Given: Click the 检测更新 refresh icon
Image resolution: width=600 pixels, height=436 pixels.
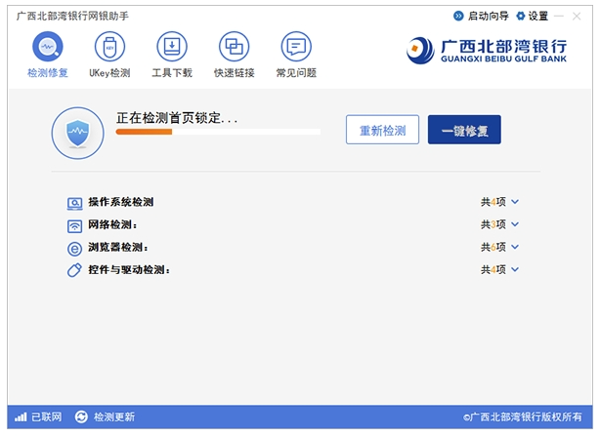Looking at the screenshot, I should tap(81, 416).
